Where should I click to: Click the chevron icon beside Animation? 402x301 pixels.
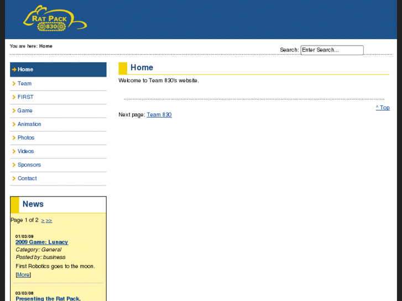coord(14,124)
